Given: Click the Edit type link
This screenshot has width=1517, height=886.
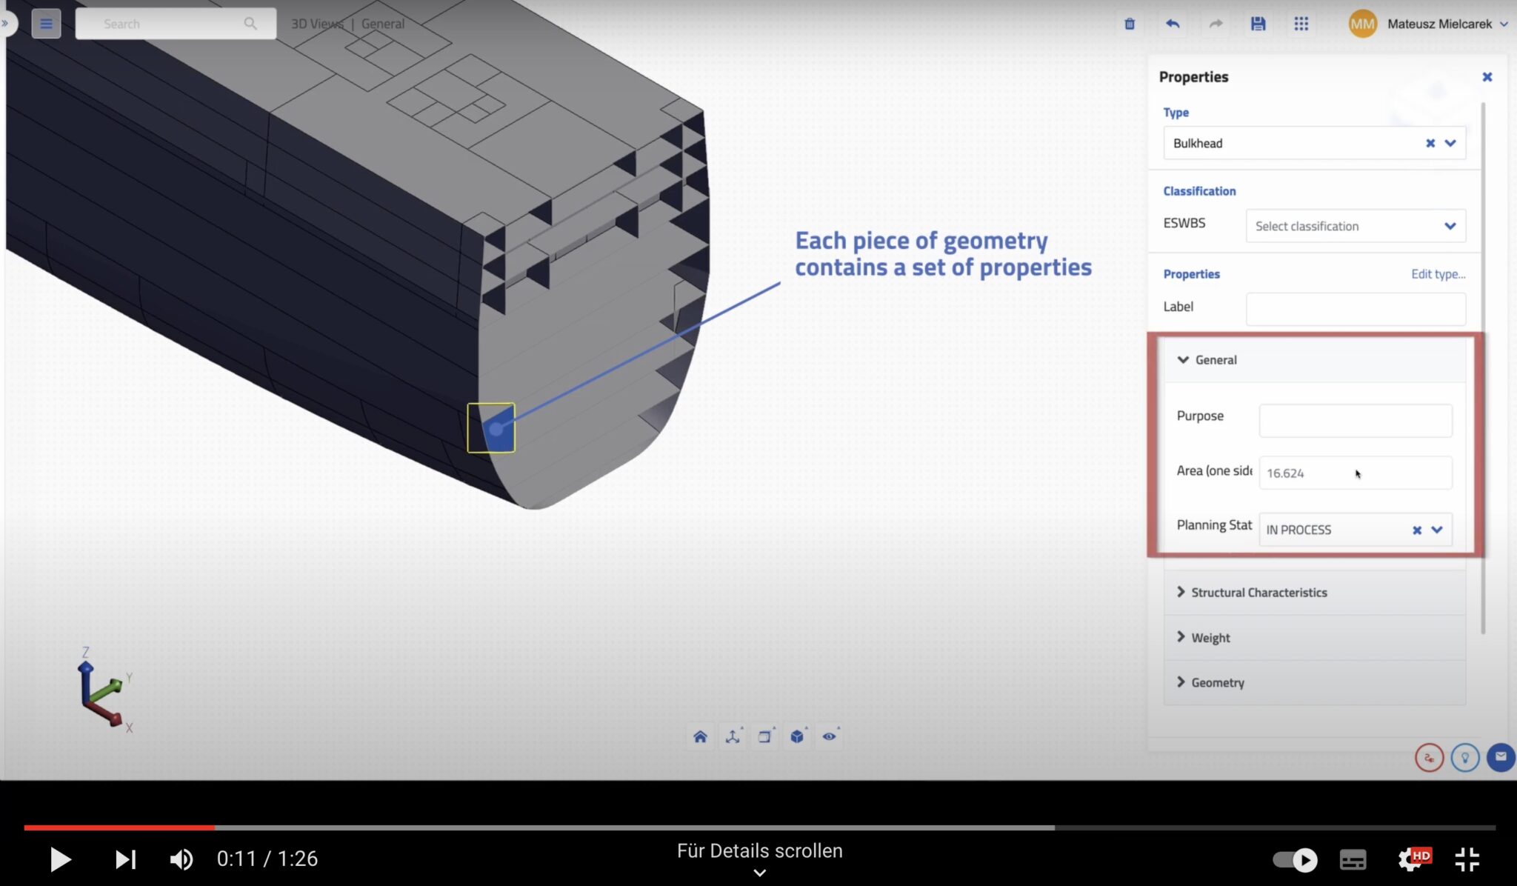Looking at the screenshot, I should pos(1438,273).
